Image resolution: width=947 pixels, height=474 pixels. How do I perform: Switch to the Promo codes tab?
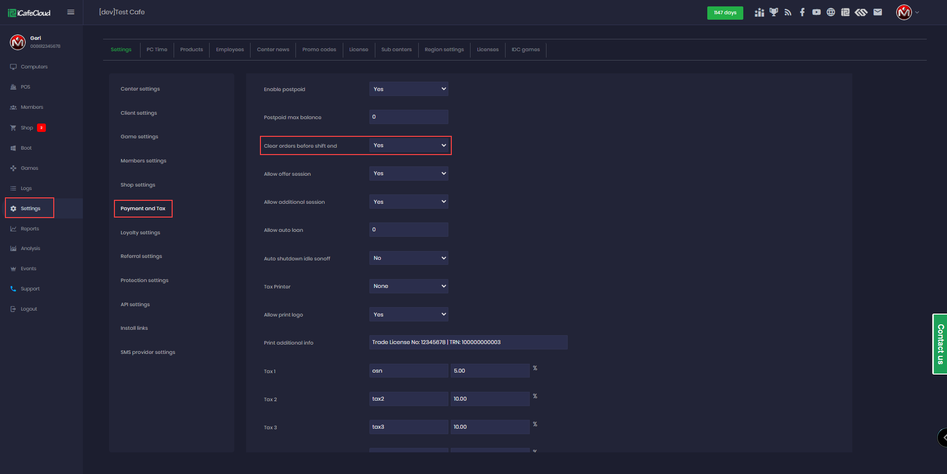tap(319, 50)
